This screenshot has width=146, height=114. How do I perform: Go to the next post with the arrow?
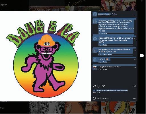(142, 55)
